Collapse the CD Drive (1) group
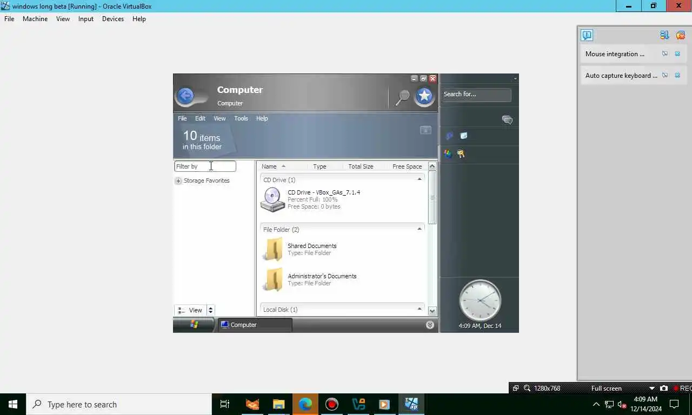The height and width of the screenshot is (415, 692). tap(420, 179)
